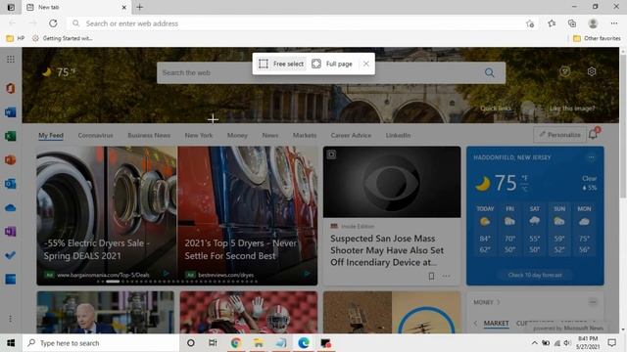Select Saturday in the forecast
The width and height of the screenshot is (627, 352).
coord(535,229)
